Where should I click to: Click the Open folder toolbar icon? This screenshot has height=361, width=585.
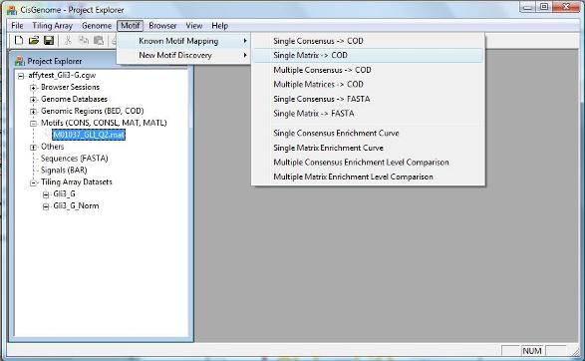click(x=34, y=40)
